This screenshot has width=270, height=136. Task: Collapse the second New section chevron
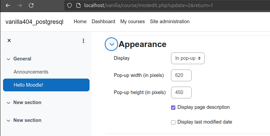coord(8,121)
